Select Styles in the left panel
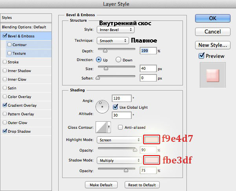This screenshot has height=191, width=236. click(x=26, y=18)
